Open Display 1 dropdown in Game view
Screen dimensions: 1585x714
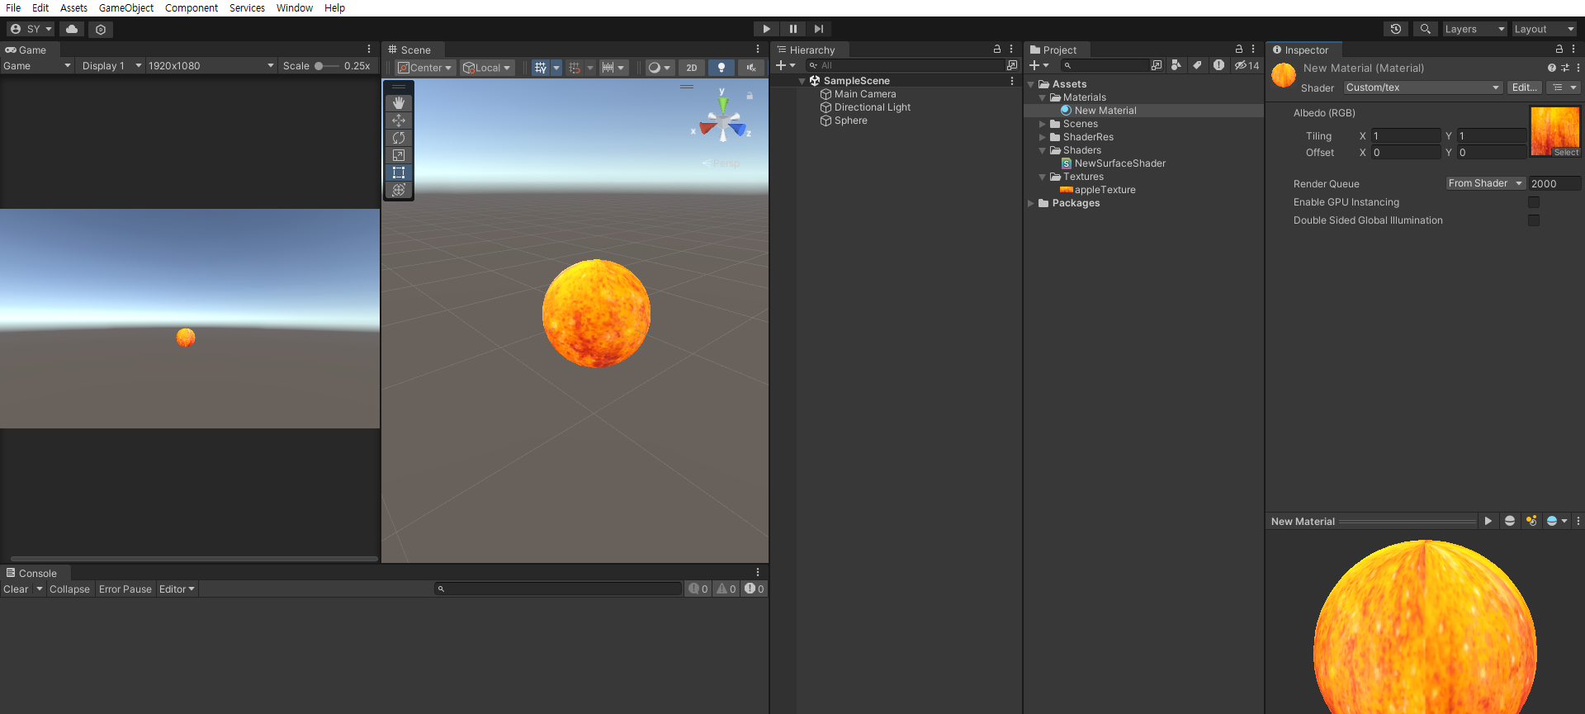pyautogui.click(x=111, y=66)
